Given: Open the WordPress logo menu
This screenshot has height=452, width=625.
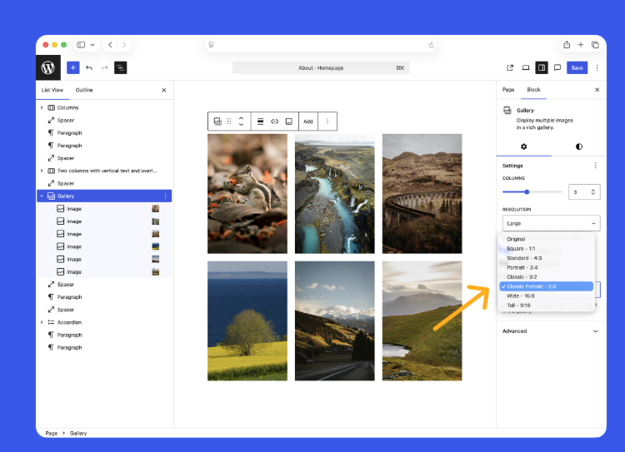Looking at the screenshot, I should (48, 67).
